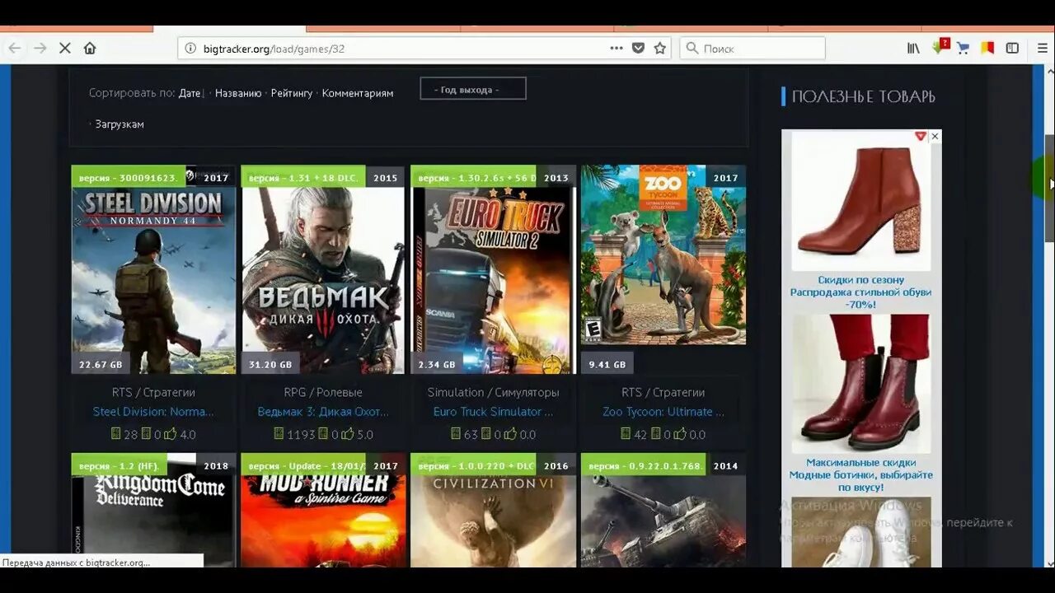Sort by Загрузкам

click(120, 124)
